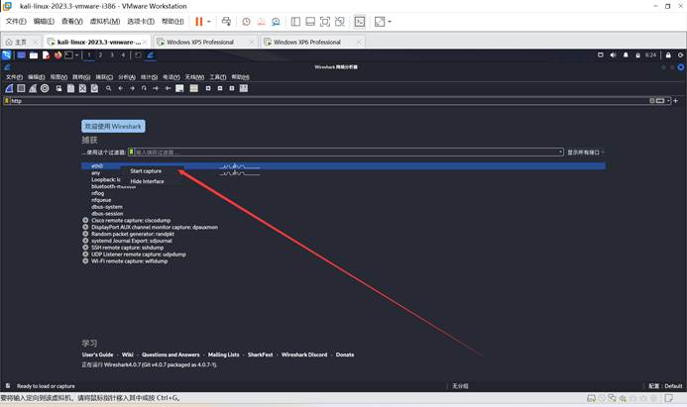Open the capture filter dropdown arrow
687x407 pixels.
point(560,153)
